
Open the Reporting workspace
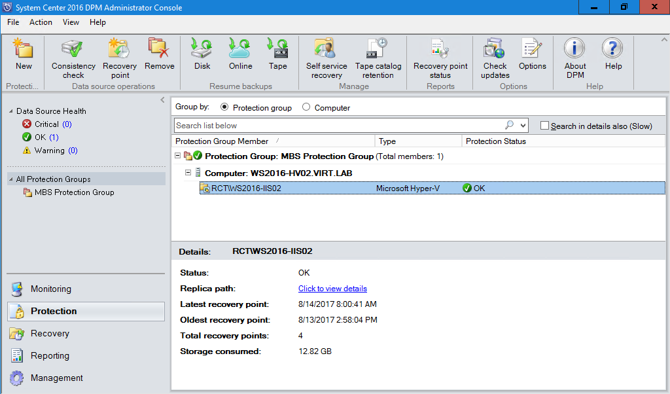tap(86, 355)
